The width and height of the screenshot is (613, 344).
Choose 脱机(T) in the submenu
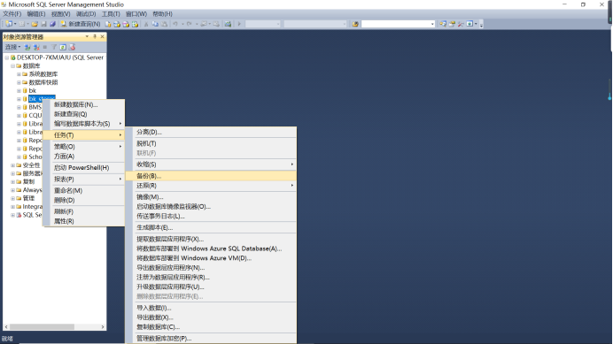(211, 143)
